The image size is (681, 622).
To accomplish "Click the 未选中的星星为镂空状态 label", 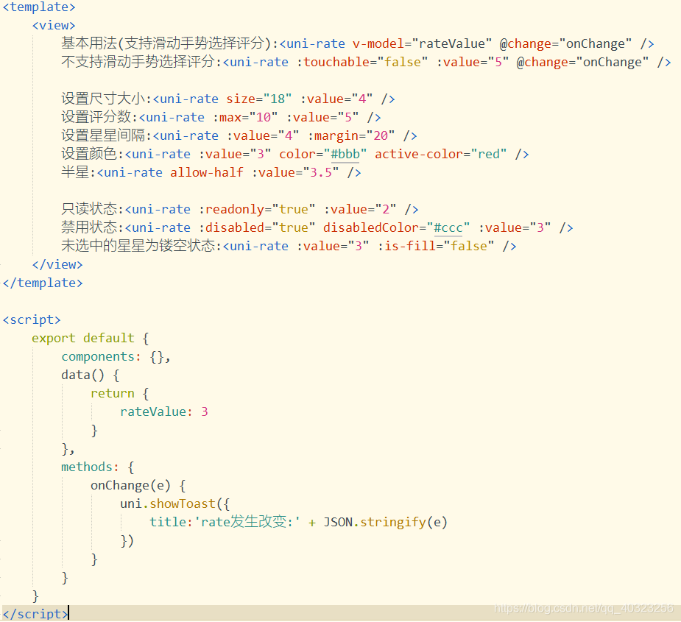I will (138, 246).
